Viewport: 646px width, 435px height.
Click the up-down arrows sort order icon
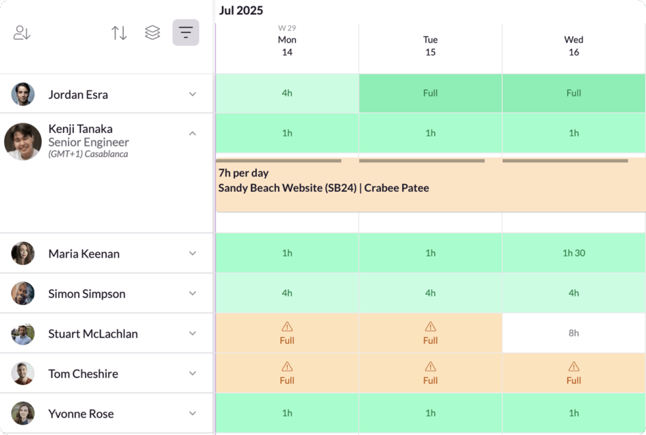coord(119,33)
